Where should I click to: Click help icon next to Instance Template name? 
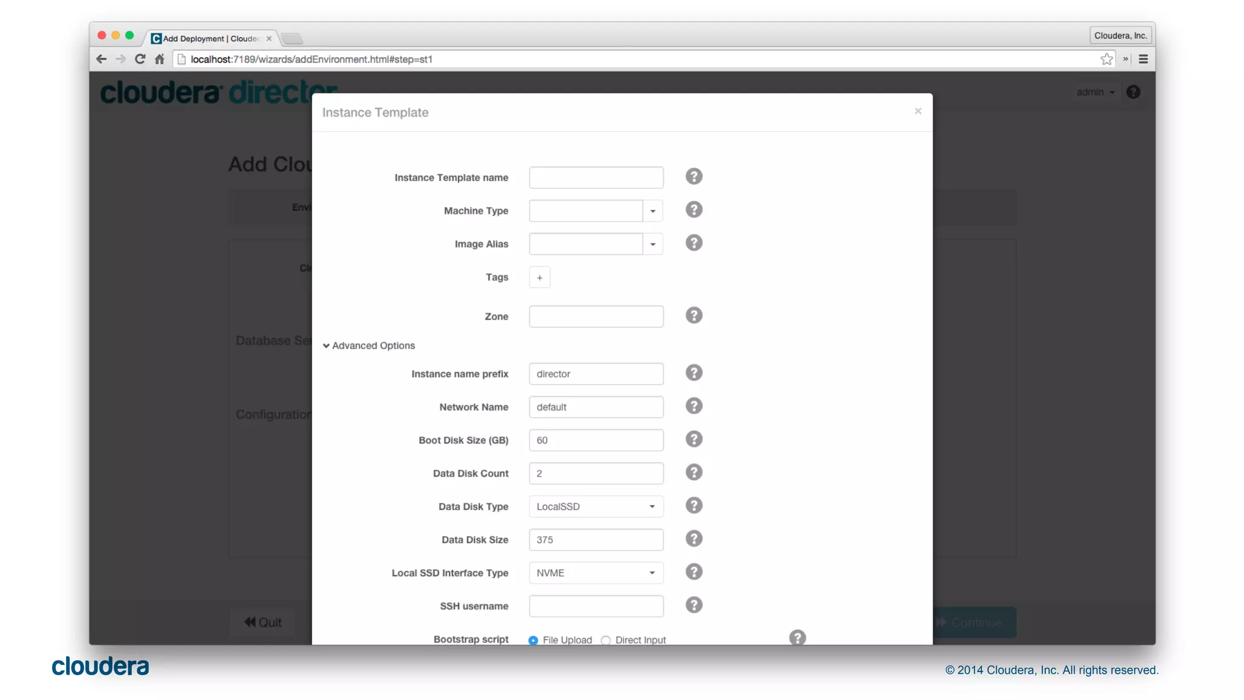[x=694, y=177]
